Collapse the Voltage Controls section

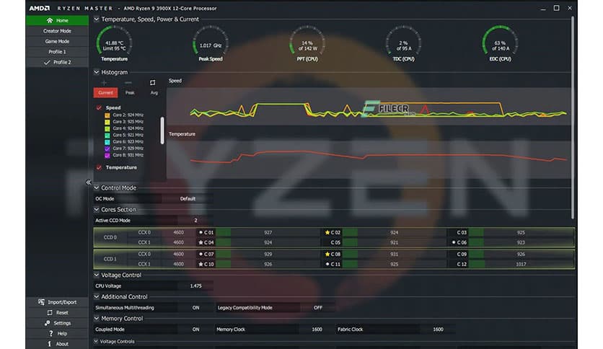96,341
